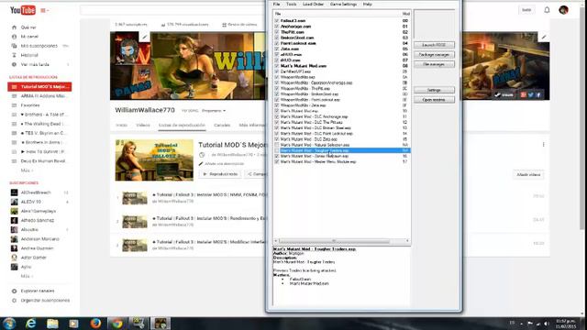Open YouTube notifications bell
Viewport: 587px width, 330px height.
[547, 10]
